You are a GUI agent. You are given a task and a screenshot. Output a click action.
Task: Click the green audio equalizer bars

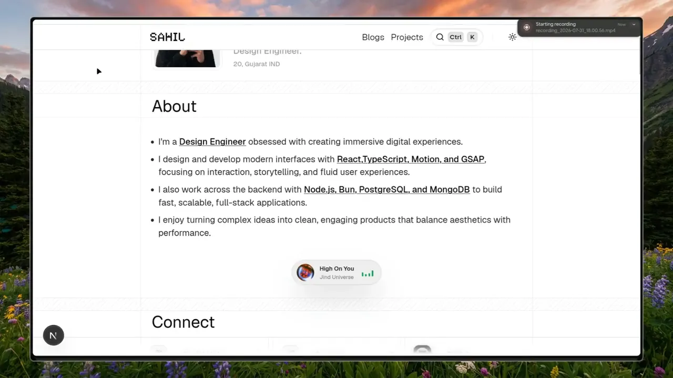368,273
